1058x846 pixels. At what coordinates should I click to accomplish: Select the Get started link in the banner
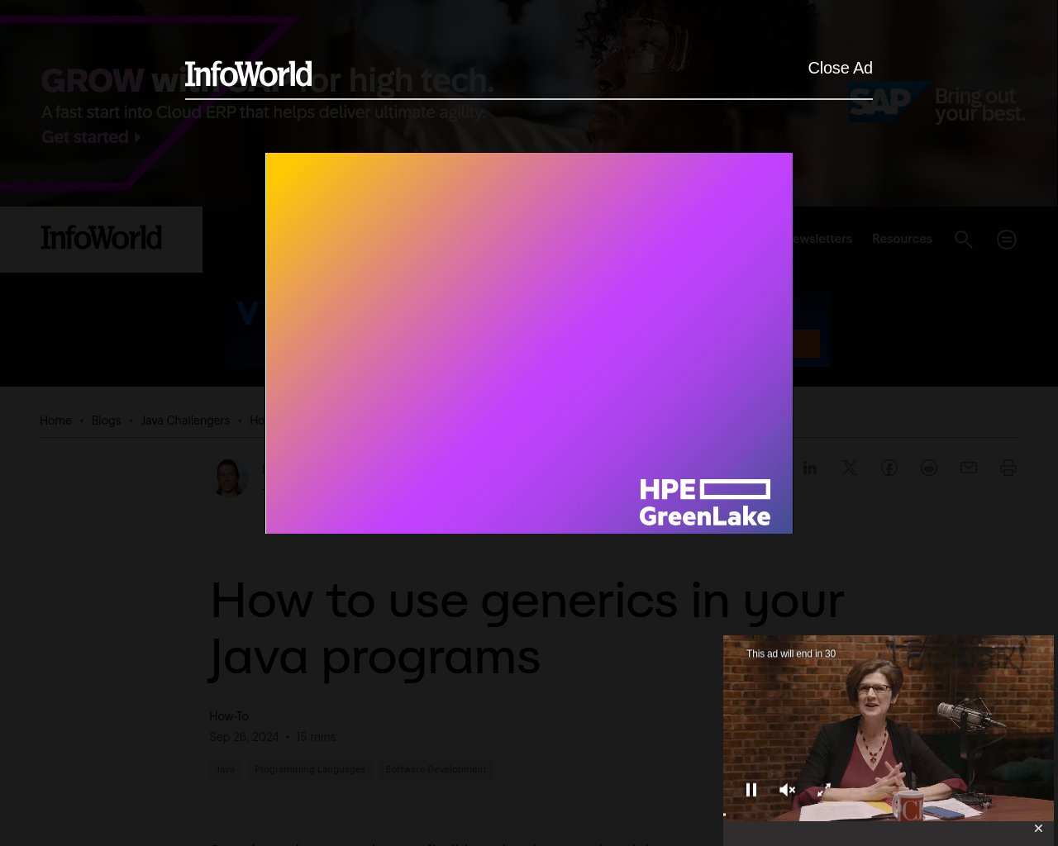85,137
